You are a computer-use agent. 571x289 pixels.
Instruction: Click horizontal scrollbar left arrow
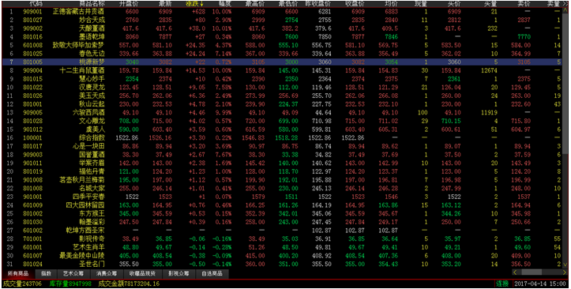click(x=515, y=272)
